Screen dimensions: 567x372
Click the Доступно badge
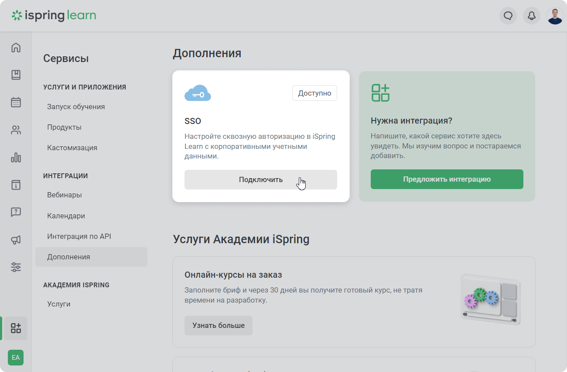click(x=314, y=93)
